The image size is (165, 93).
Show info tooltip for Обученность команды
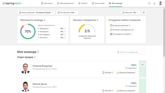coord(45,20)
